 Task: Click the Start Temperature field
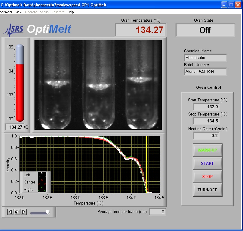point(206,106)
